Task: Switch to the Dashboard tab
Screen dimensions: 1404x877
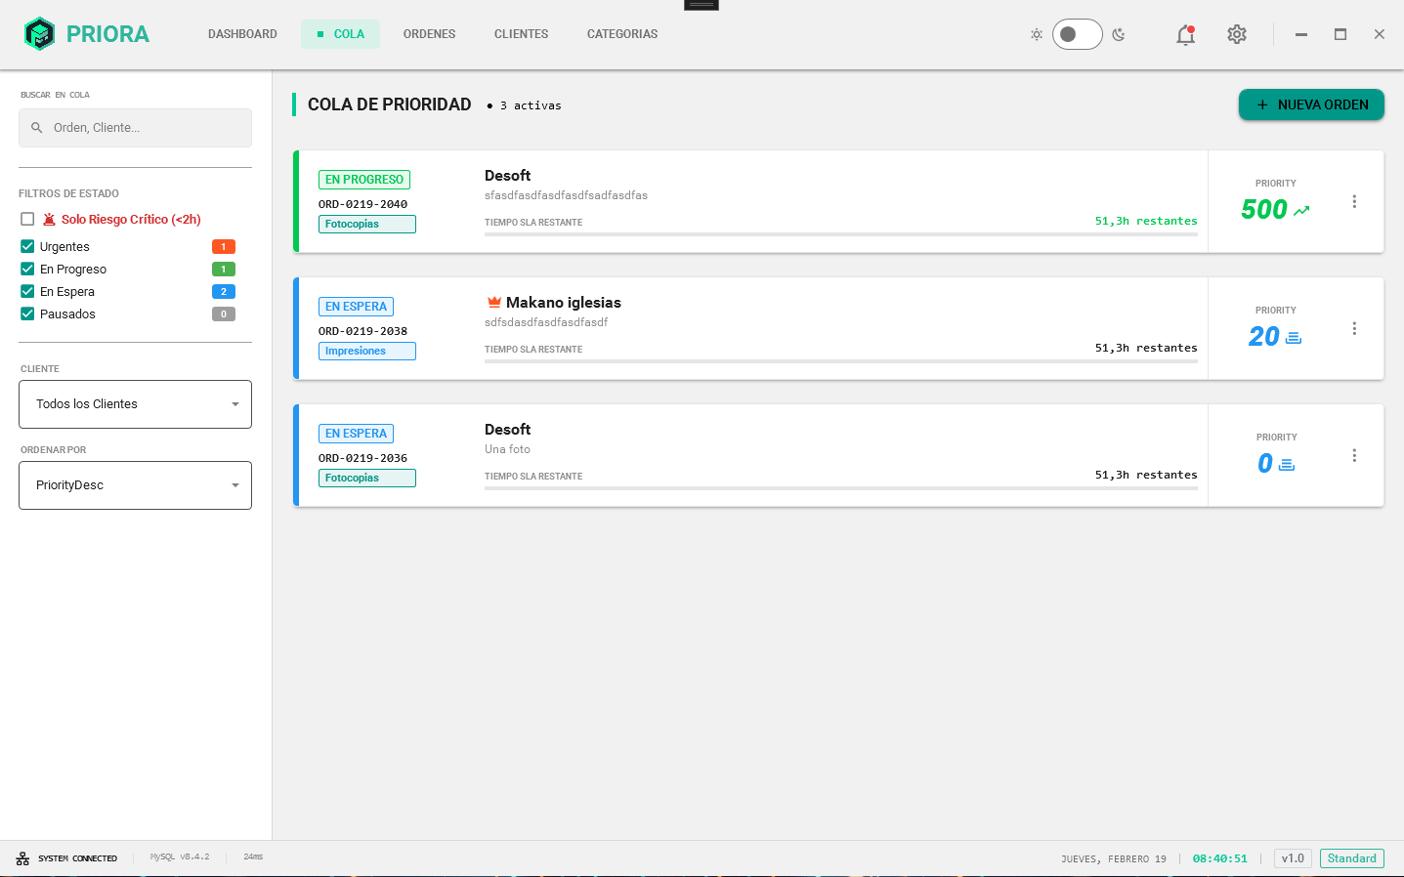Action: point(242,34)
